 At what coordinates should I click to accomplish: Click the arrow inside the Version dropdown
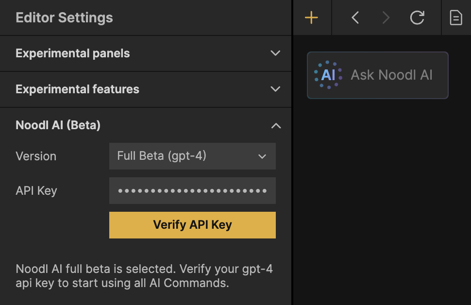coord(262,156)
